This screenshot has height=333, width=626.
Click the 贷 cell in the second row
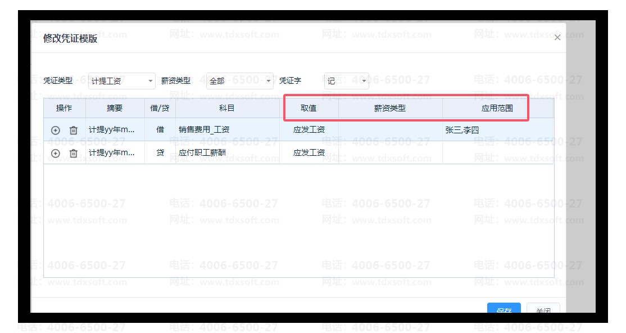pyautogui.click(x=160, y=153)
